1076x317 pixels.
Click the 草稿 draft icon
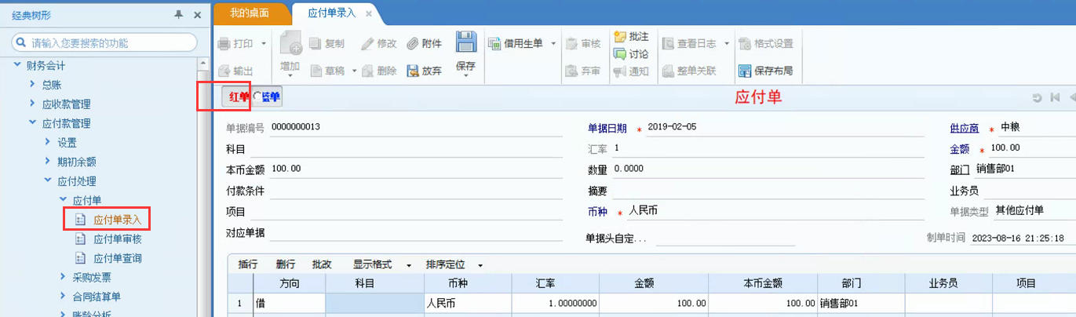pyautogui.click(x=316, y=71)
